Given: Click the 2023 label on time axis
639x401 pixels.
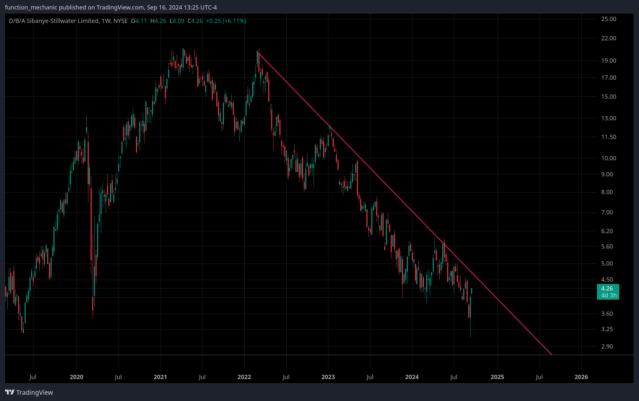Looking at the screenshot, I should [x=328, y=377].
